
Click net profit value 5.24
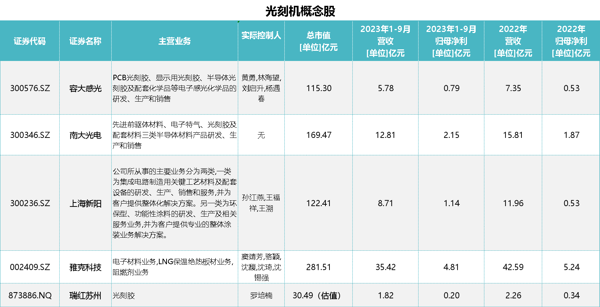[571, 267]
